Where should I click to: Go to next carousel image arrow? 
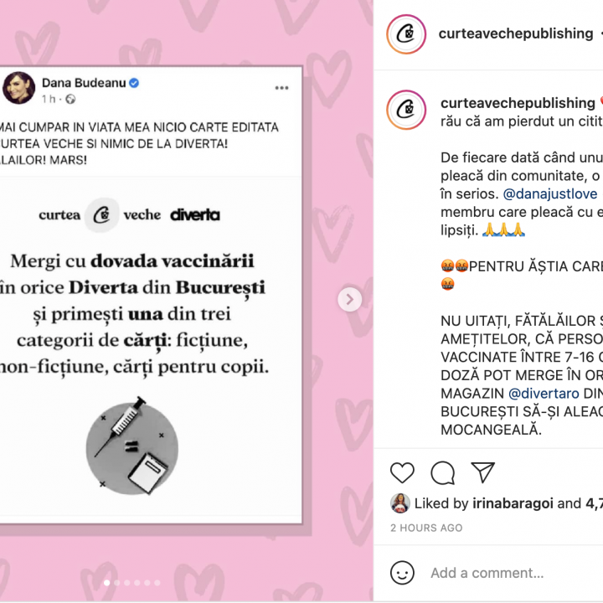[349, 299]
